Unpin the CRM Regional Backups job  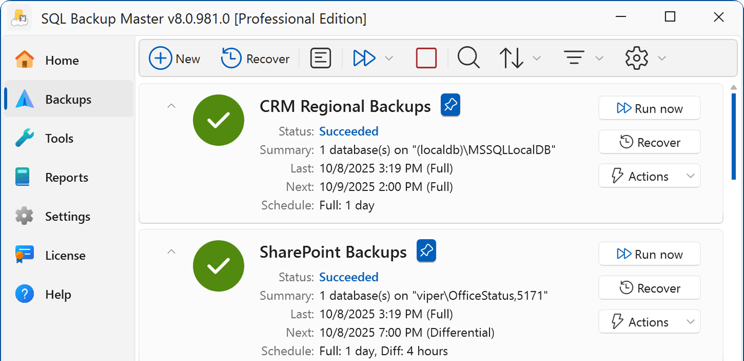tap(450, 105)
